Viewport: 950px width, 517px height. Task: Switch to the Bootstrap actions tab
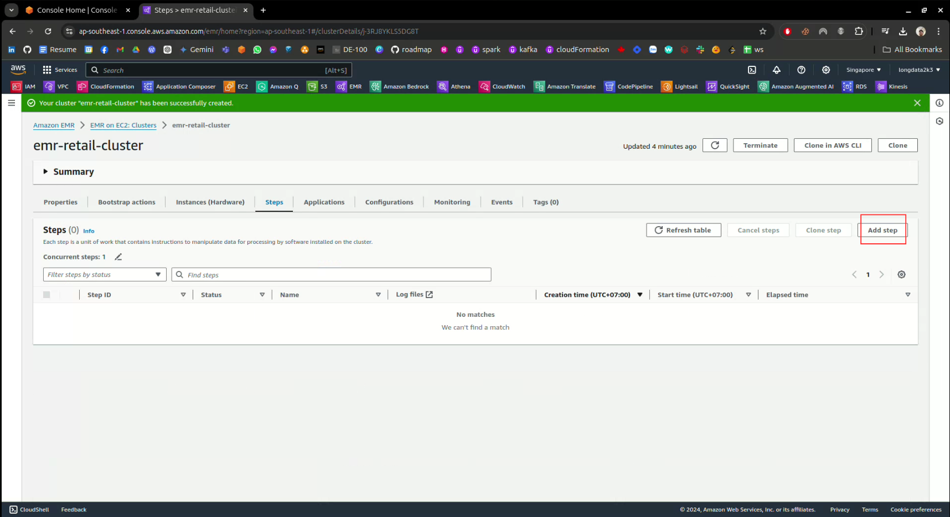(x=127, y=202)
